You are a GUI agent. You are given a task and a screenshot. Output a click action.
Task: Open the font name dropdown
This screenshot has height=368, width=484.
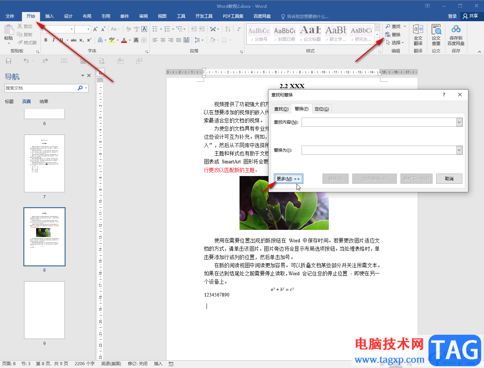tap(72, 29)
